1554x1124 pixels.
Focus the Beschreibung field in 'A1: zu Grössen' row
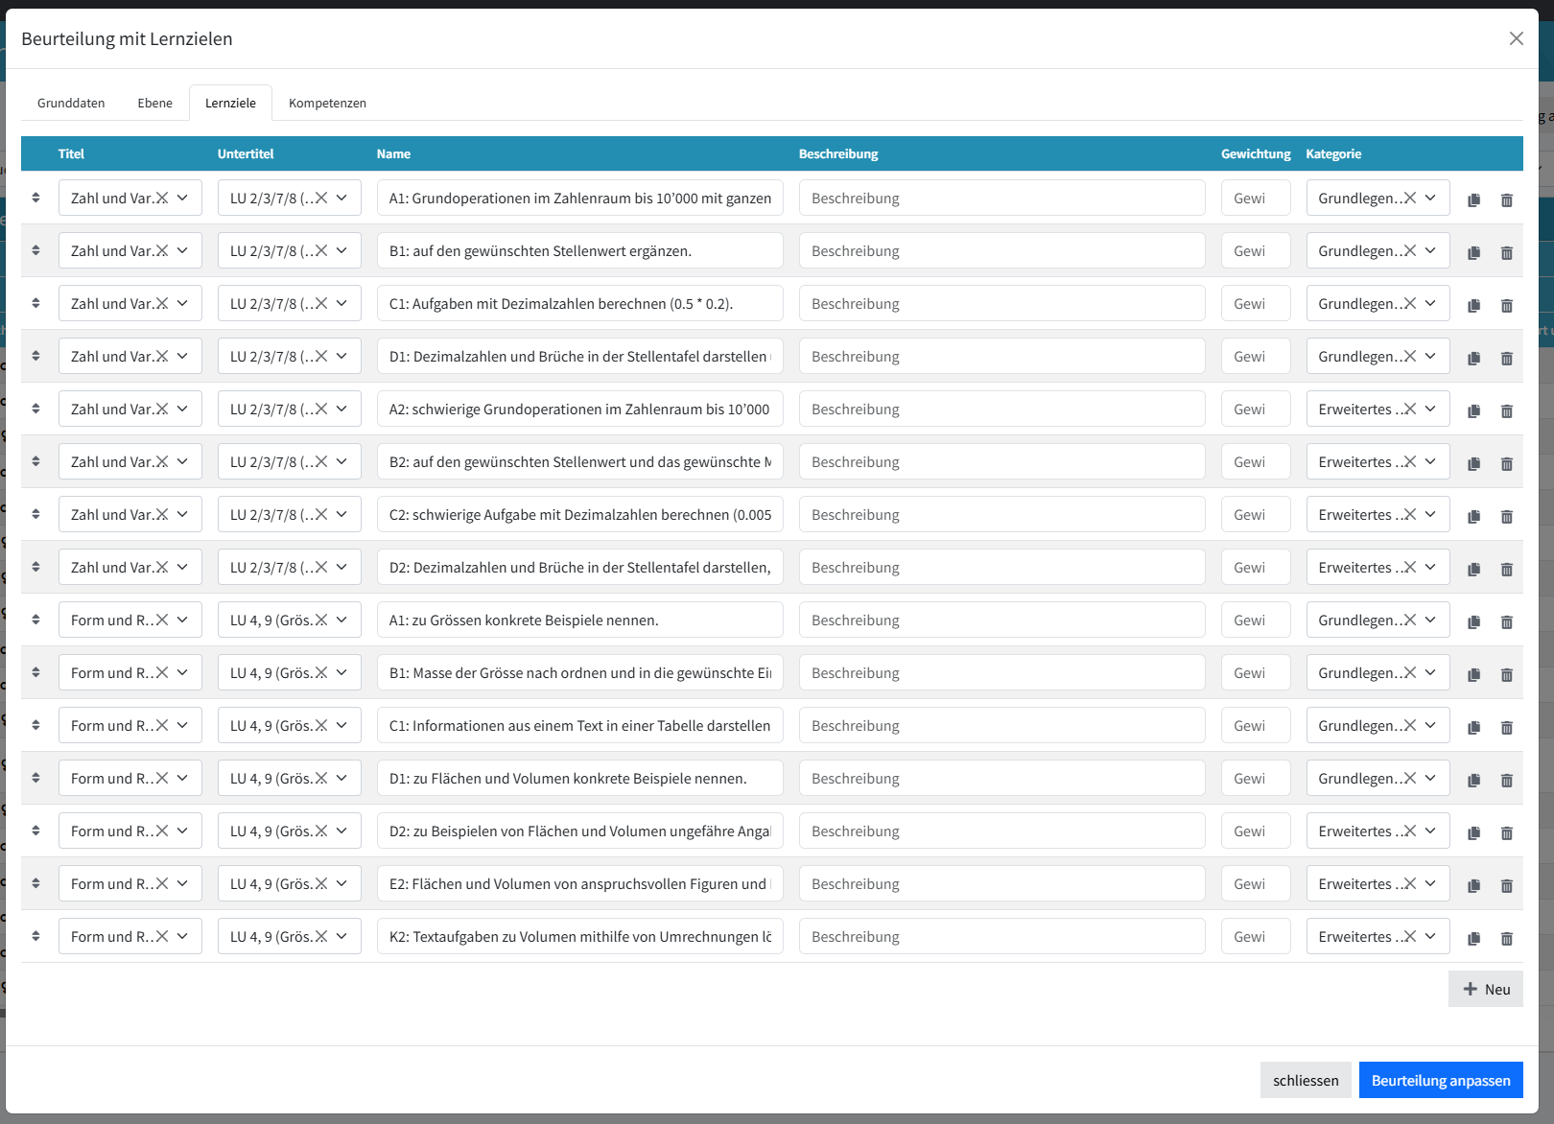click(1002, 620)
